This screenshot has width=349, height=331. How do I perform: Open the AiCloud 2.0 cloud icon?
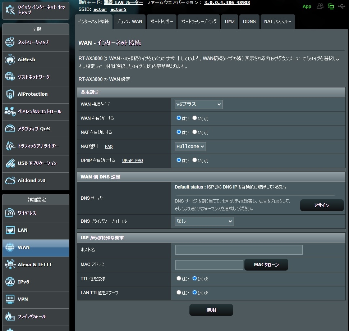(10, 180)
